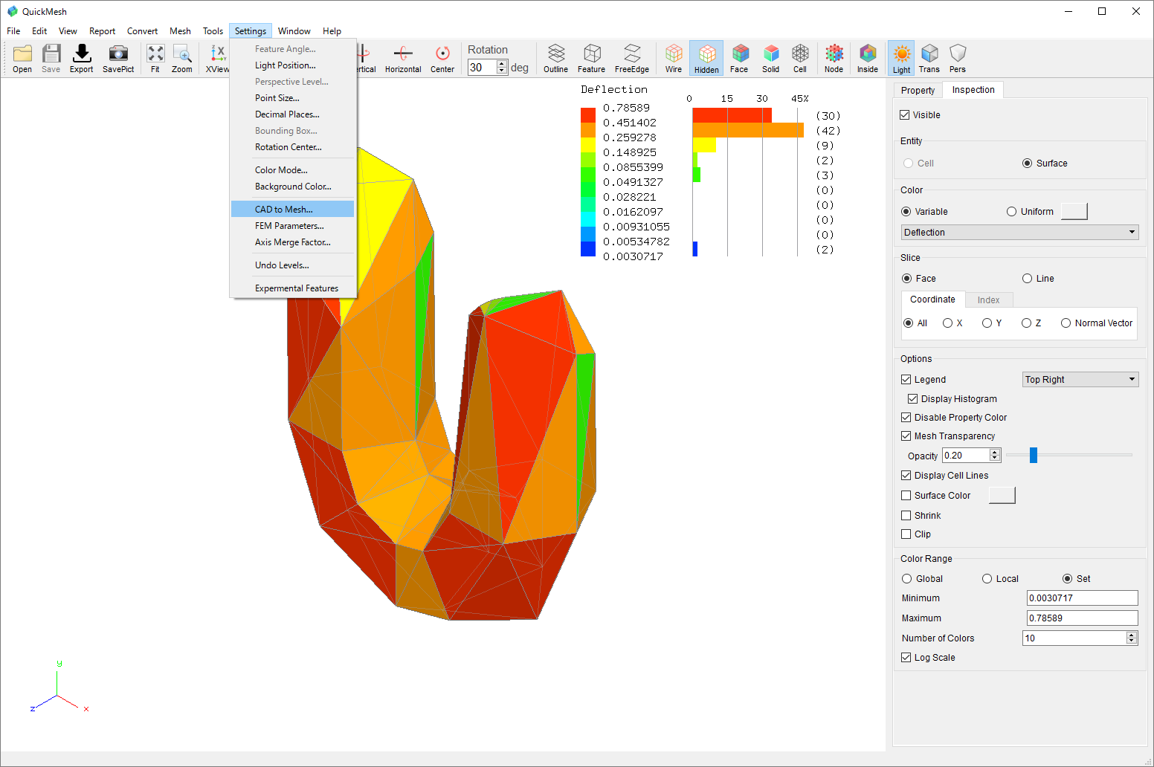Increase the Opacity value stepper

tap(995, 452)
